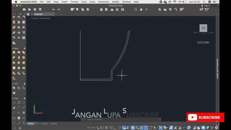The height and width of the screenshot is (130, 231).
Task: Open the Format menu
Action: pos(74,2)
